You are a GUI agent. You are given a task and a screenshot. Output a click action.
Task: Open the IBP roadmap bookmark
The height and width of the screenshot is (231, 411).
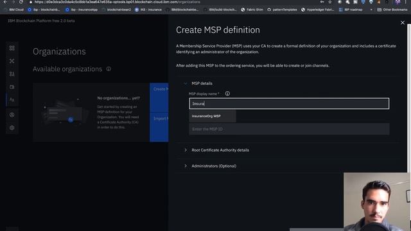tap(351, 10)
